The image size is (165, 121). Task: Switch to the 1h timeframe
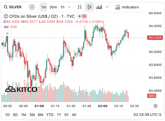[62, 7]
